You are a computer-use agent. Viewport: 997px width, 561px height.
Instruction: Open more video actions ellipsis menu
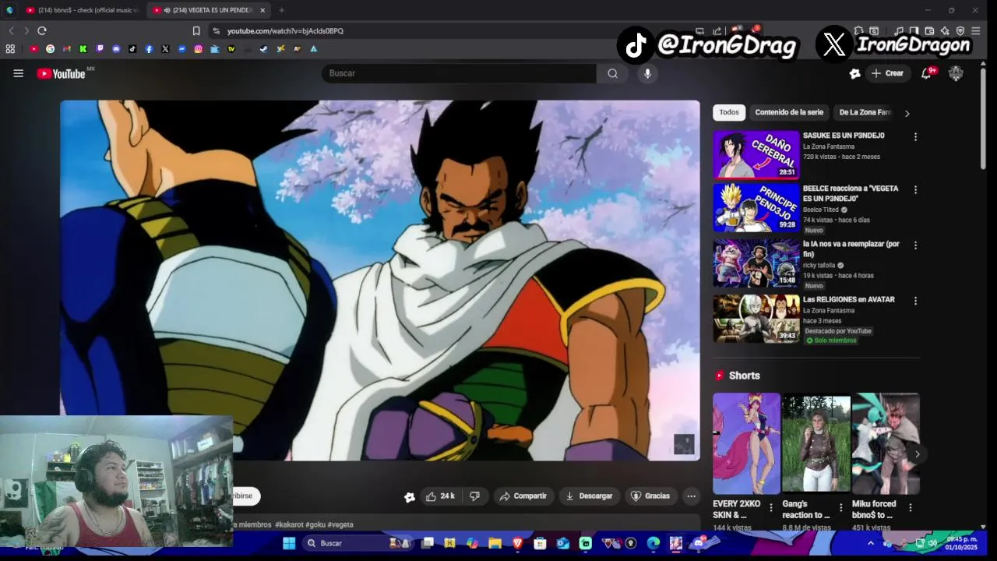click(x=691, y=496)
